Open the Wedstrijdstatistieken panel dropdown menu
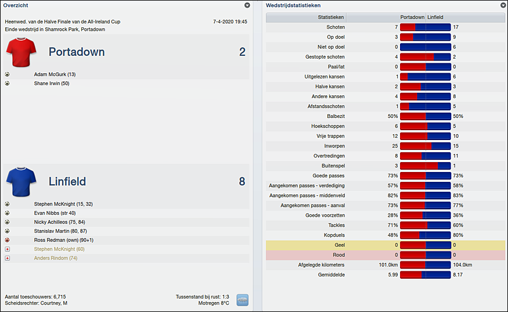The width and height of the screenshot is (508, 312). point(503,5)
